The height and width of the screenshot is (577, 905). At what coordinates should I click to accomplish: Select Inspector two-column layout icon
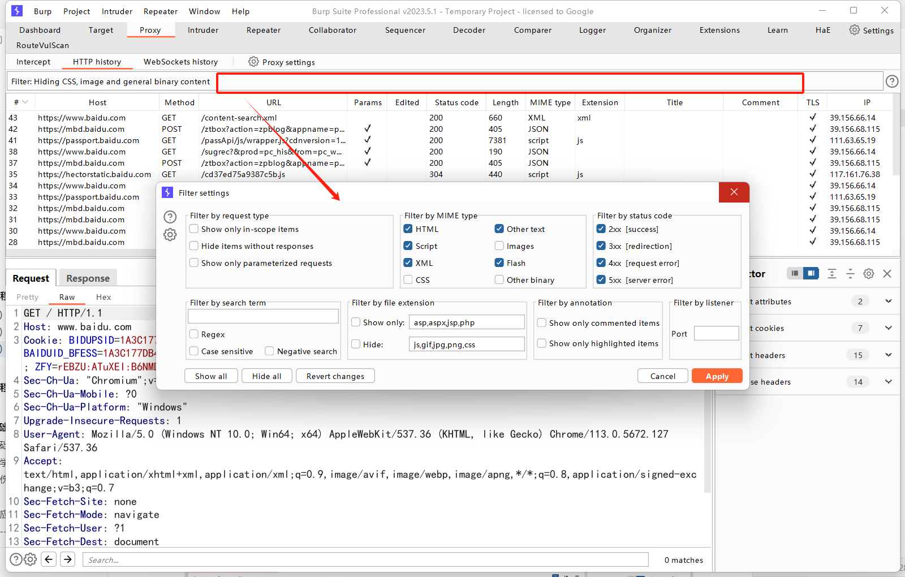[811, 273]
